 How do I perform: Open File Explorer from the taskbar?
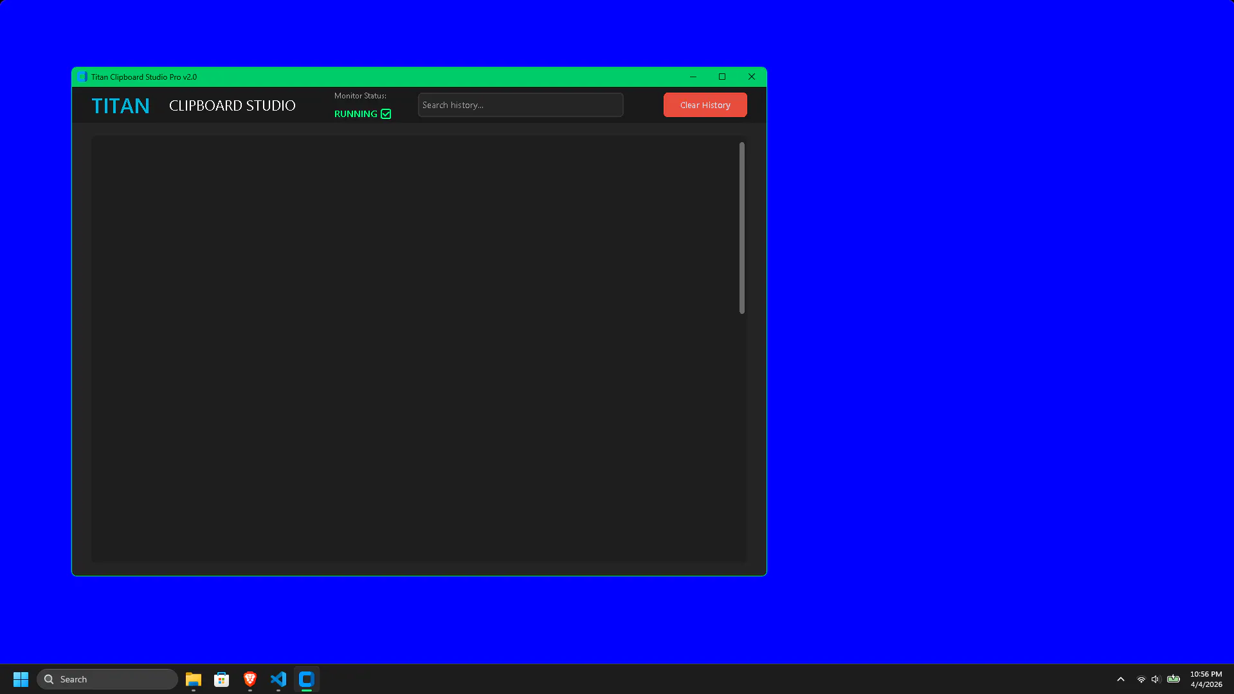[194, 679]
